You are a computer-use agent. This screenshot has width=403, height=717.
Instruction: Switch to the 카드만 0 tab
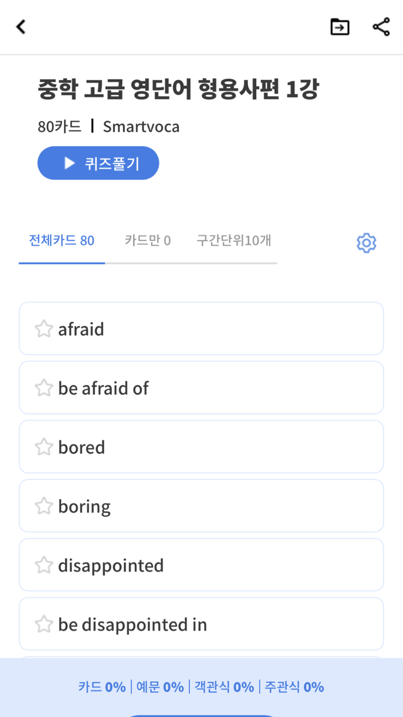(x=147, y=241)
